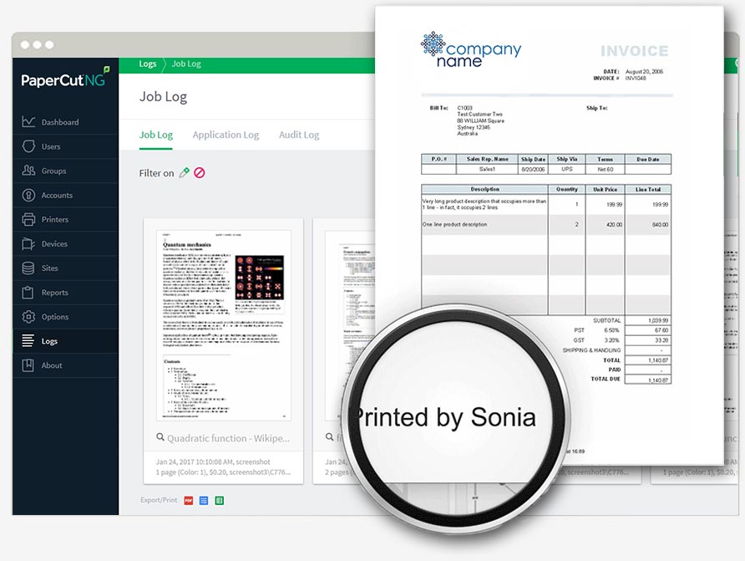Click the 'Jan 24, 2017 10:10:08 AM, screenshot' text
This screenshot has width=745, height=561.
pos(213,462)
